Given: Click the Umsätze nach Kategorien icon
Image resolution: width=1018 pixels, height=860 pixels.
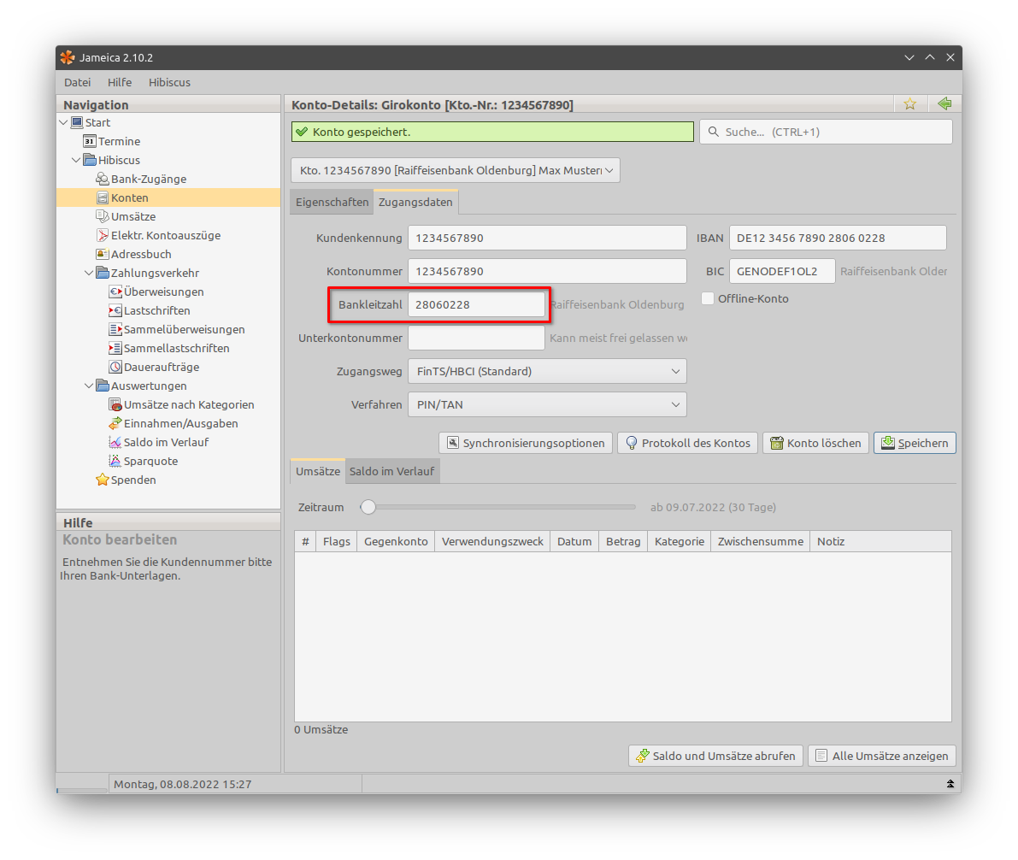Looking at the screenshot, I should 115,404.
